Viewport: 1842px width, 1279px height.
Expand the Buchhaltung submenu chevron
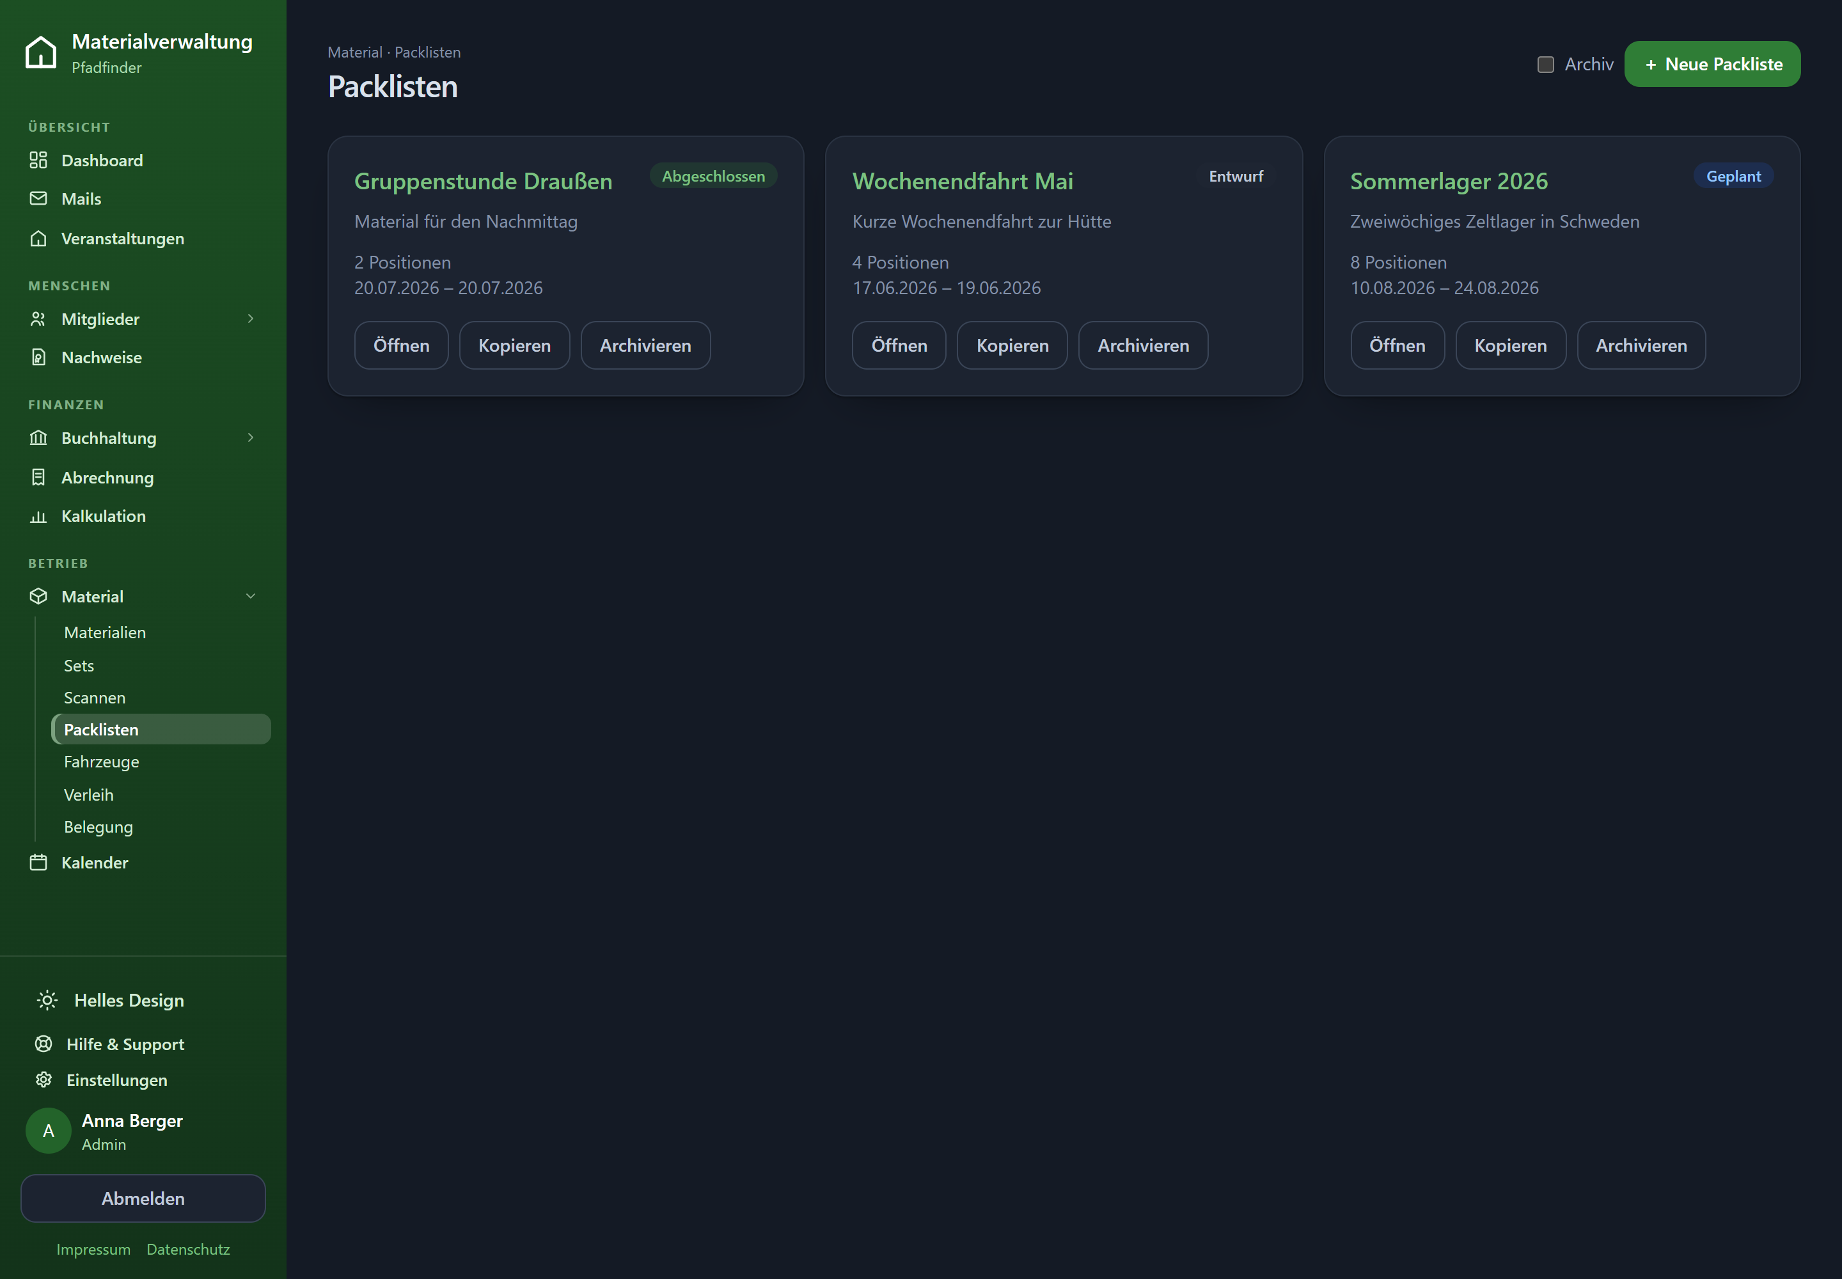click(x=250, y=437)
